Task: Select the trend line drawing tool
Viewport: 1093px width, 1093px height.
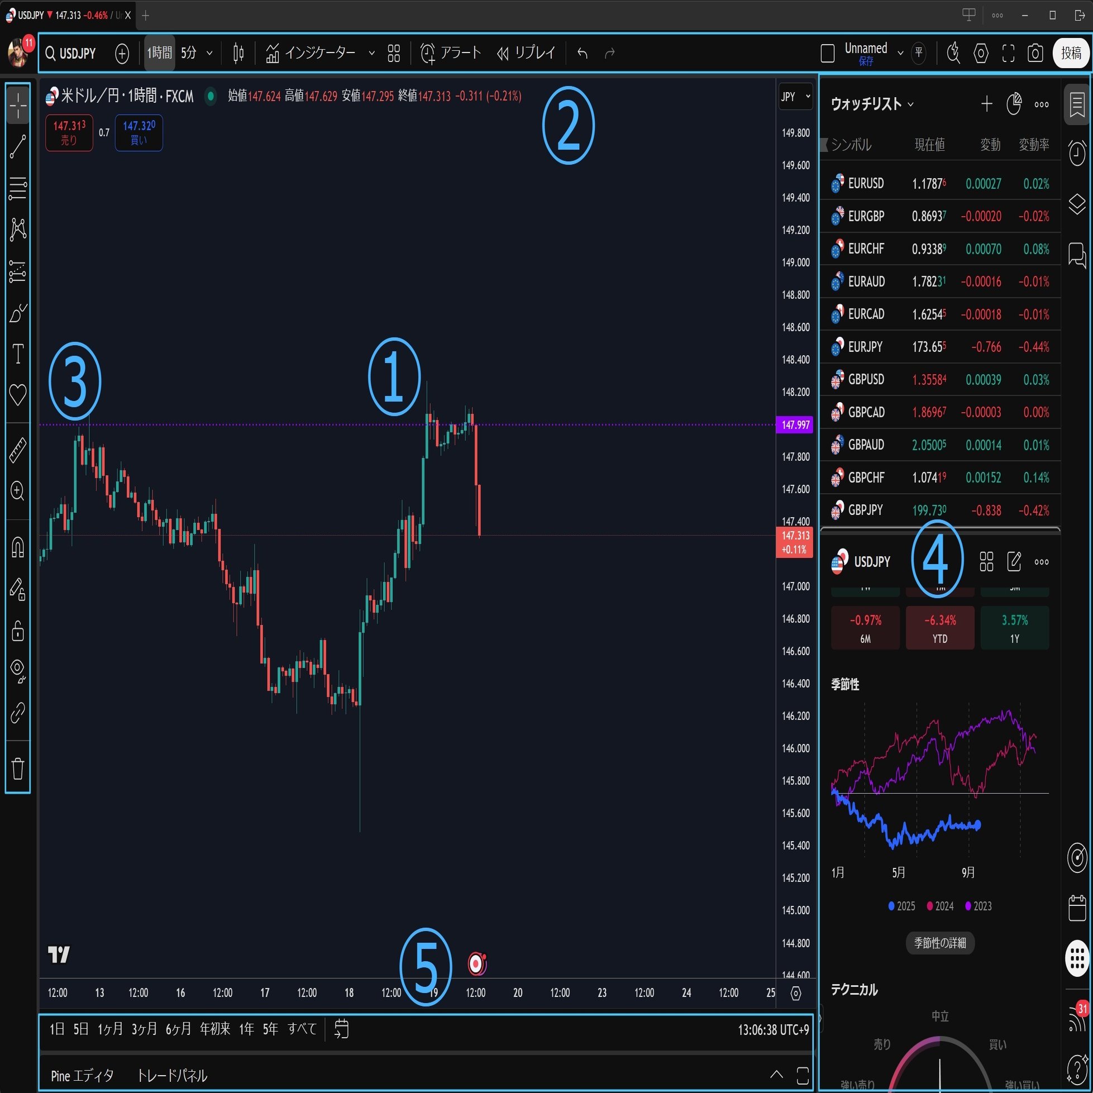Action: 17,146
